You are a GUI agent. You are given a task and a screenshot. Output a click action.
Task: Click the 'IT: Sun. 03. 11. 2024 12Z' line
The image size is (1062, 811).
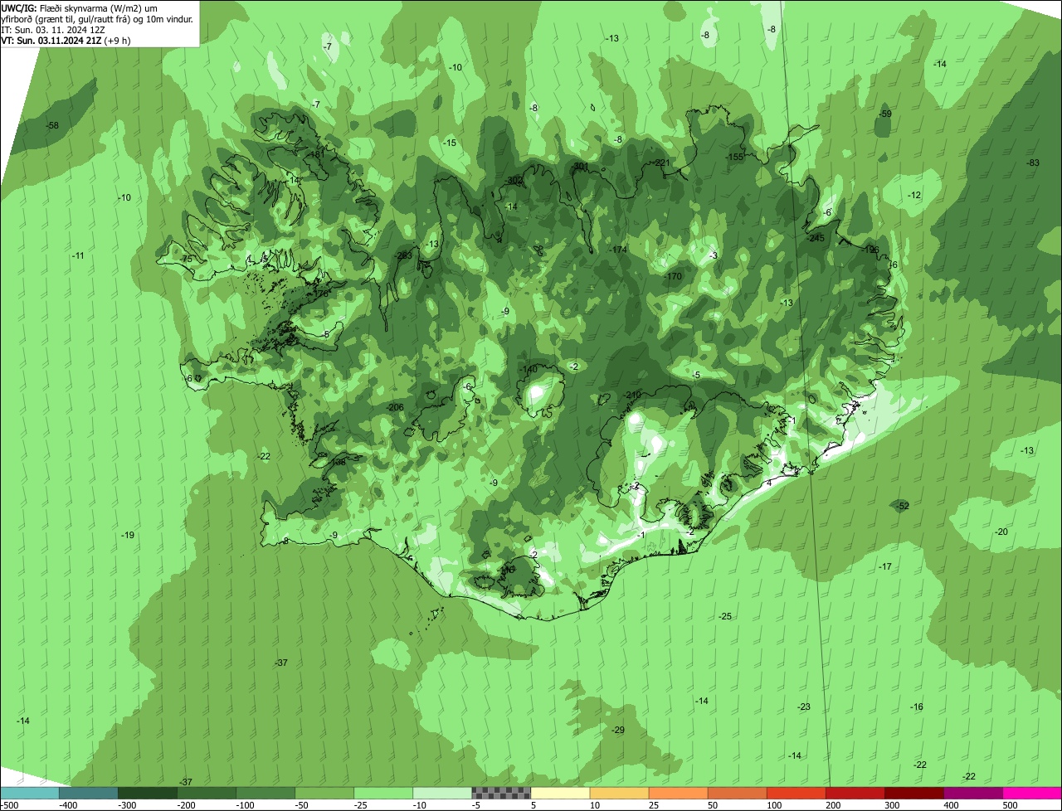pyautogui.click(x=53, y=29)
